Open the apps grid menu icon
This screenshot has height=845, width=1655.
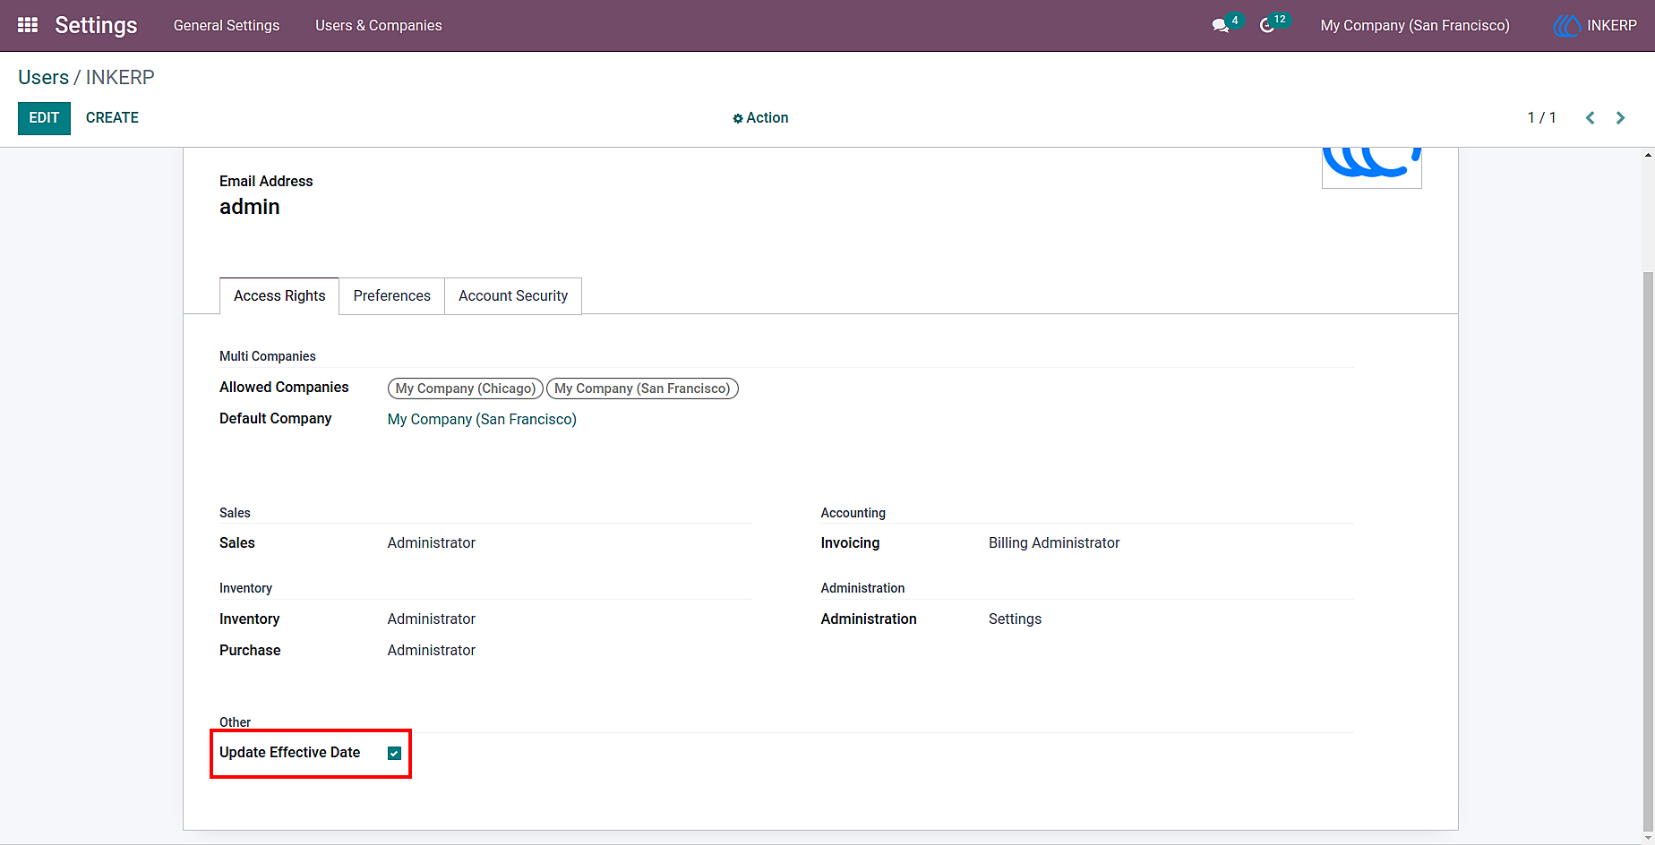click(28, 25)
